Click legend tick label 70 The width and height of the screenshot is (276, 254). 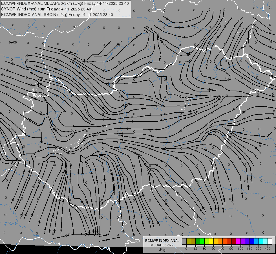[222, 249]
